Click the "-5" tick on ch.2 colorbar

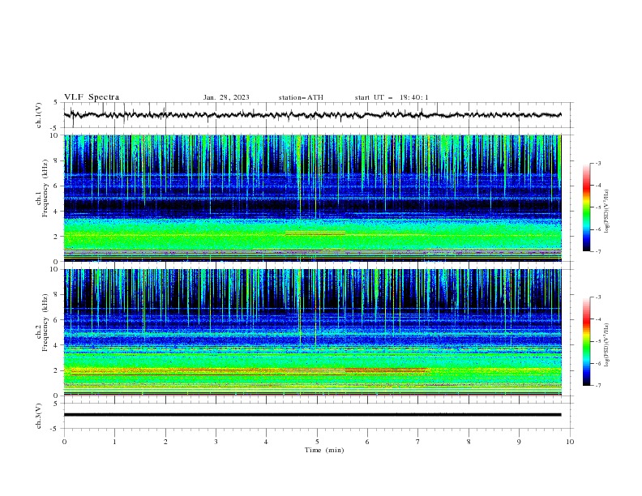pos(598,341)
